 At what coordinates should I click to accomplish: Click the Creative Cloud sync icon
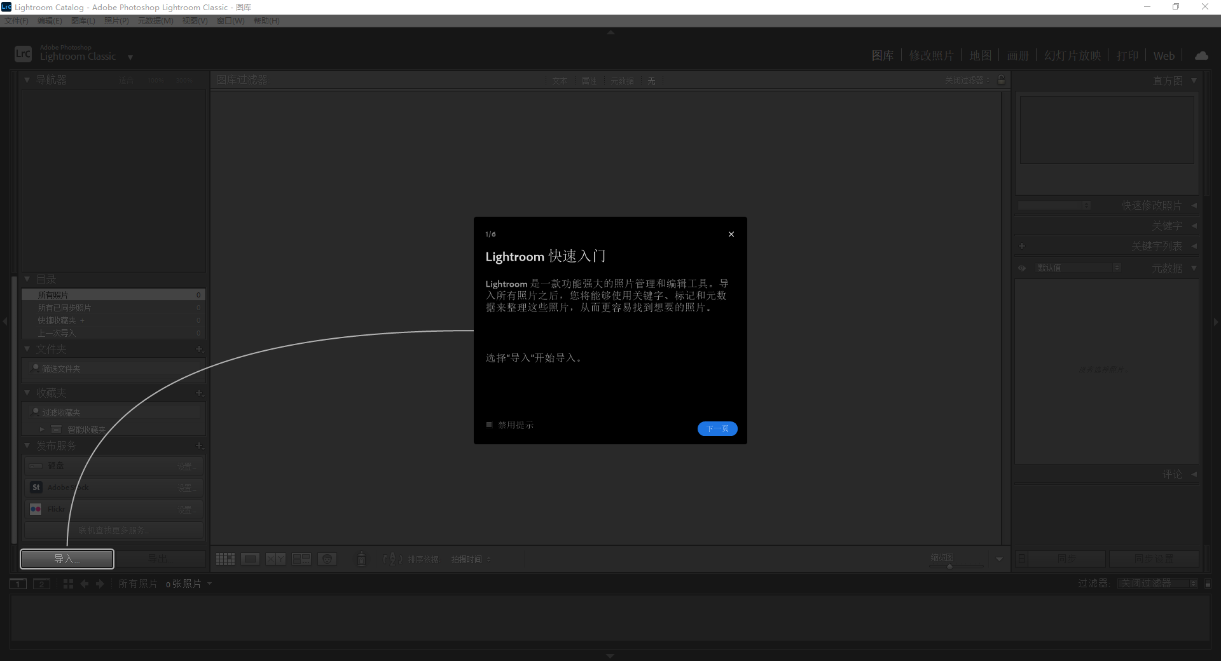(1201, 55)
